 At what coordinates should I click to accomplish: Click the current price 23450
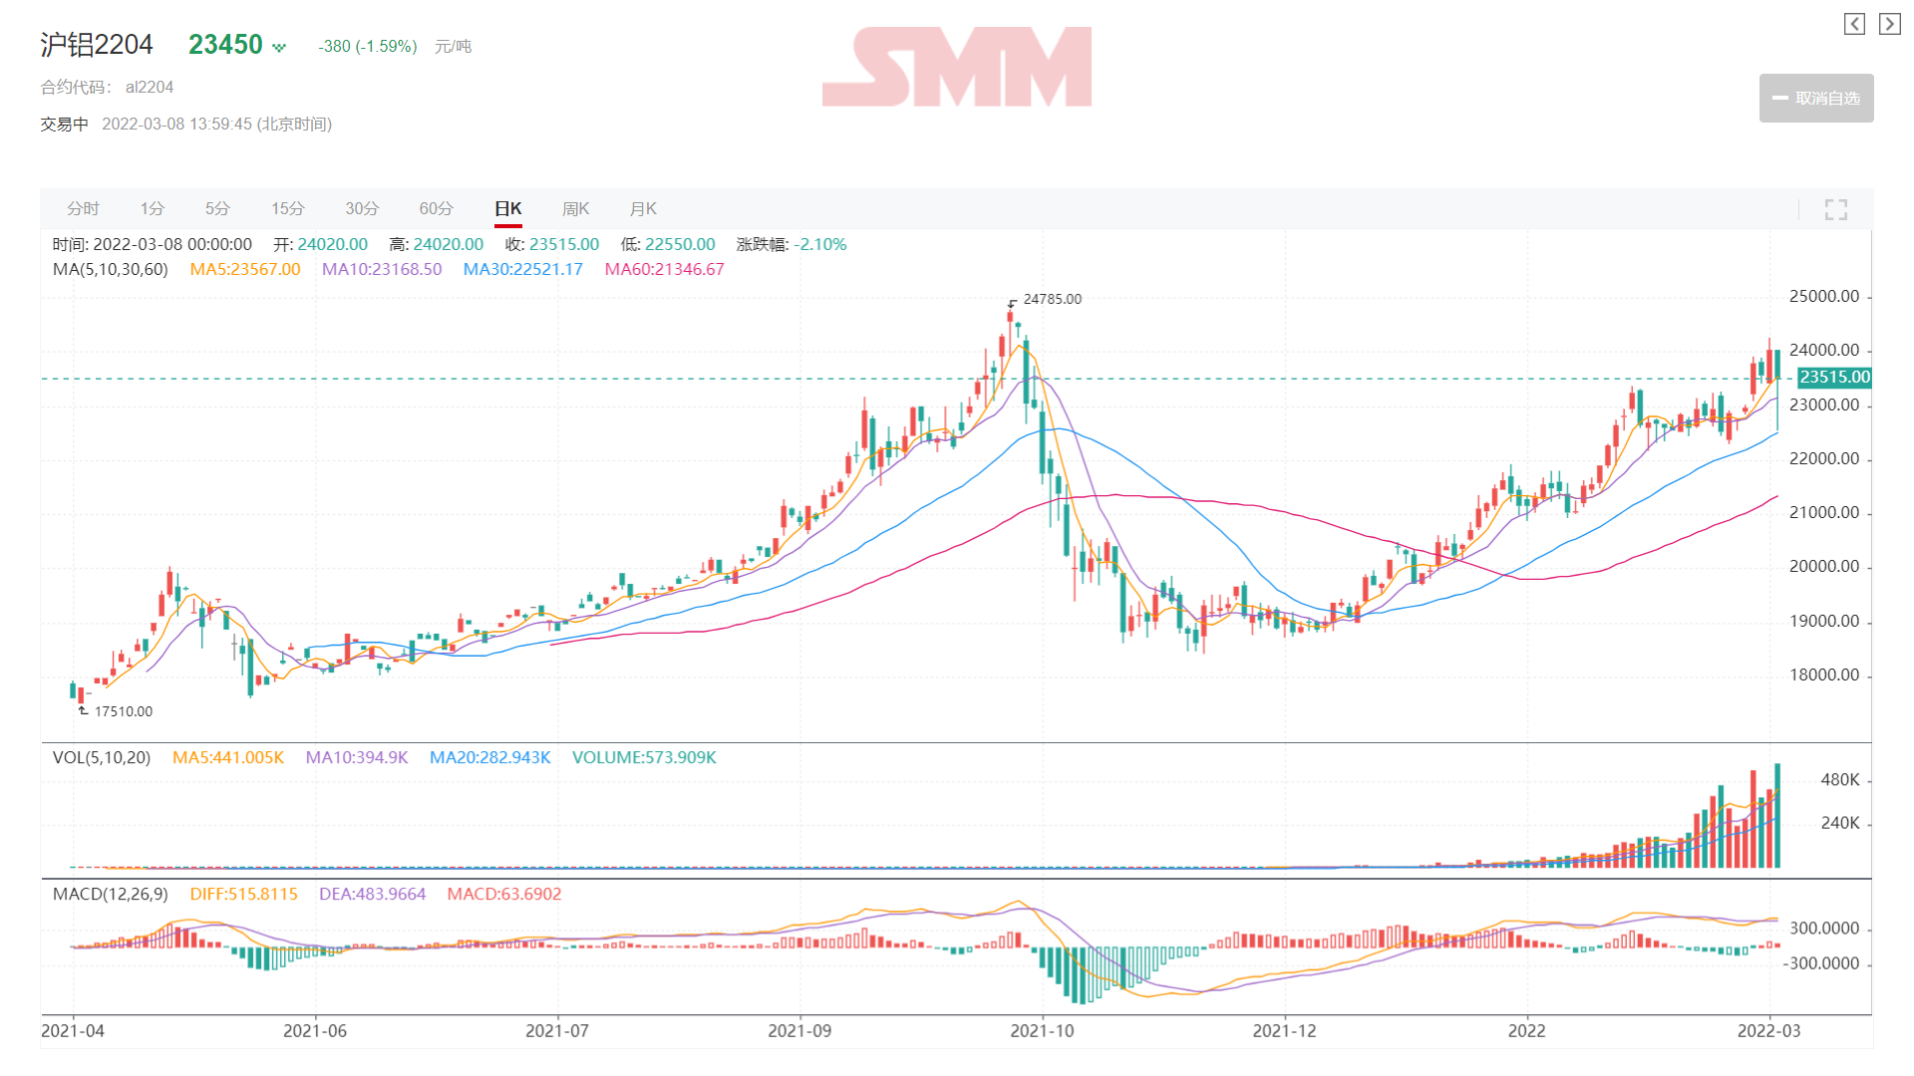tap(225, 45)
